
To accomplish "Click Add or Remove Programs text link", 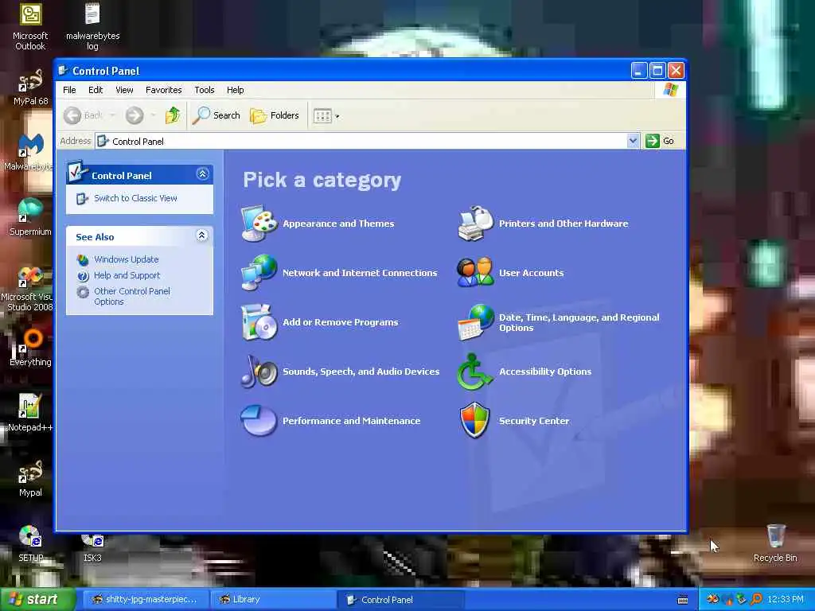I will tap(341, 322).
